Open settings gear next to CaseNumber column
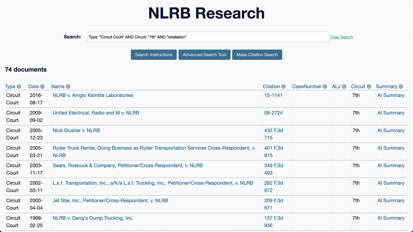413x232 pixels. point(325,87)
